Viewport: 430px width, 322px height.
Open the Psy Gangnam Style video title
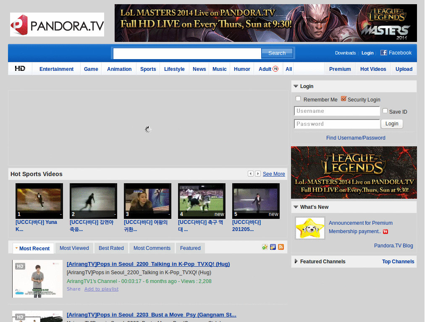pyautogui.click(x=151, y=314)
